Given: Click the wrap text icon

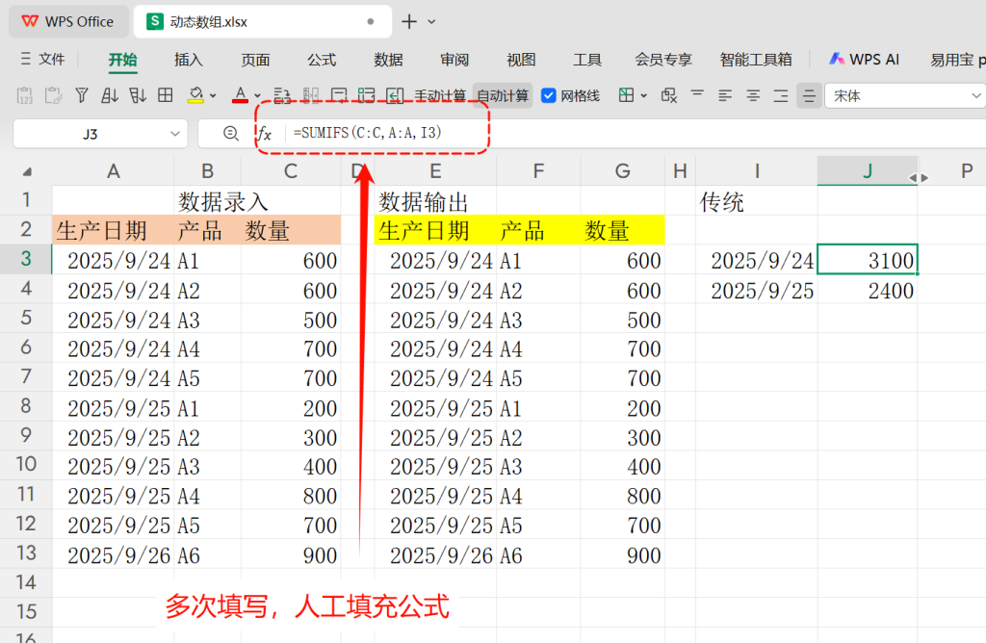Looking at the screenshot, I should [x=282, y=95].
